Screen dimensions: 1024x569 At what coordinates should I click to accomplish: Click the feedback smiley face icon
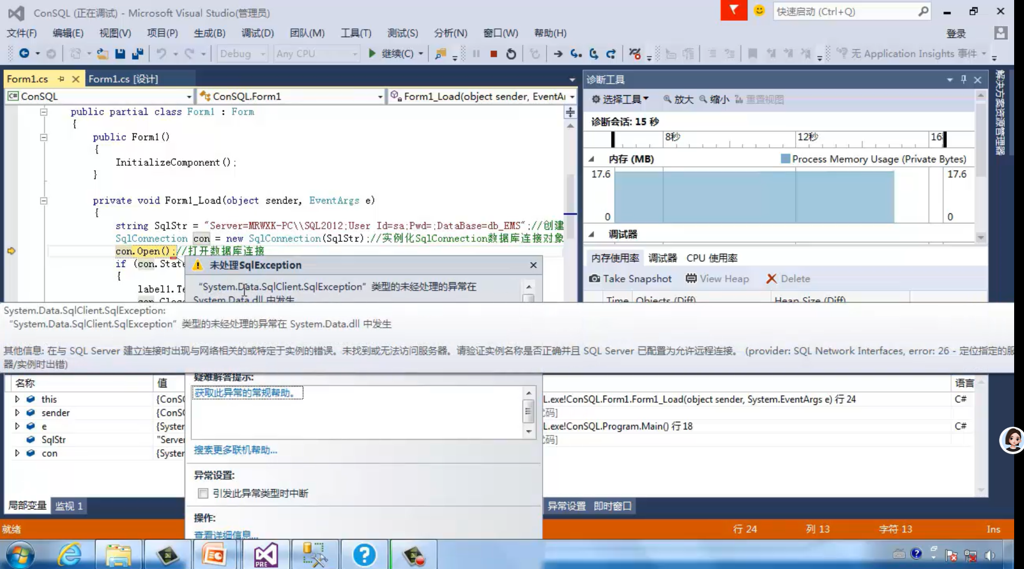click(x=759, y=11)
